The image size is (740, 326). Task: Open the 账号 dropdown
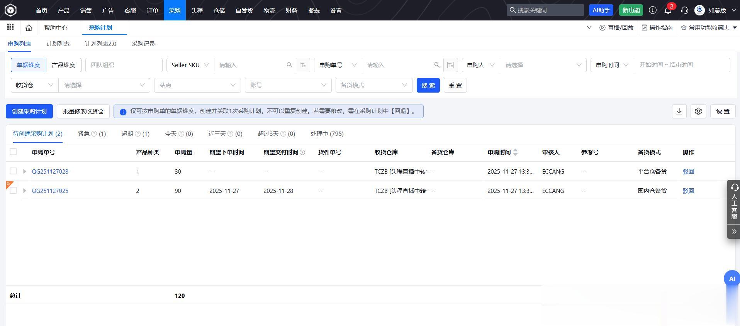(x=288, y=85)
